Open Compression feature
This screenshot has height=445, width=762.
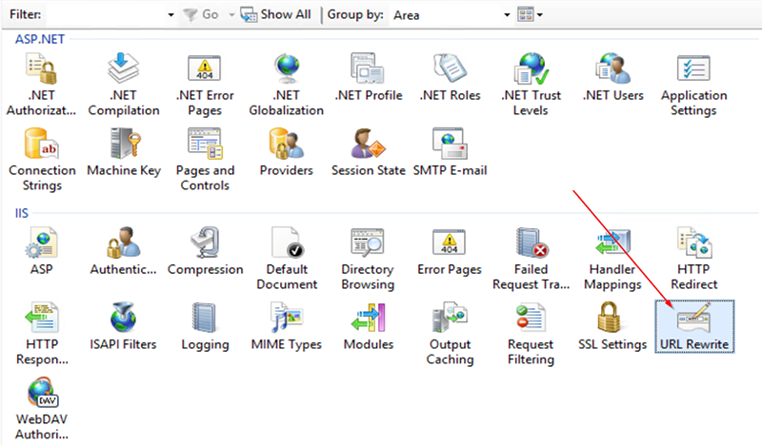tap(205, 251)
